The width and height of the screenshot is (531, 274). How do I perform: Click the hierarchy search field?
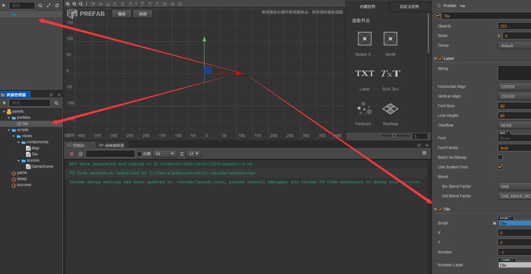tap(22, 5)
